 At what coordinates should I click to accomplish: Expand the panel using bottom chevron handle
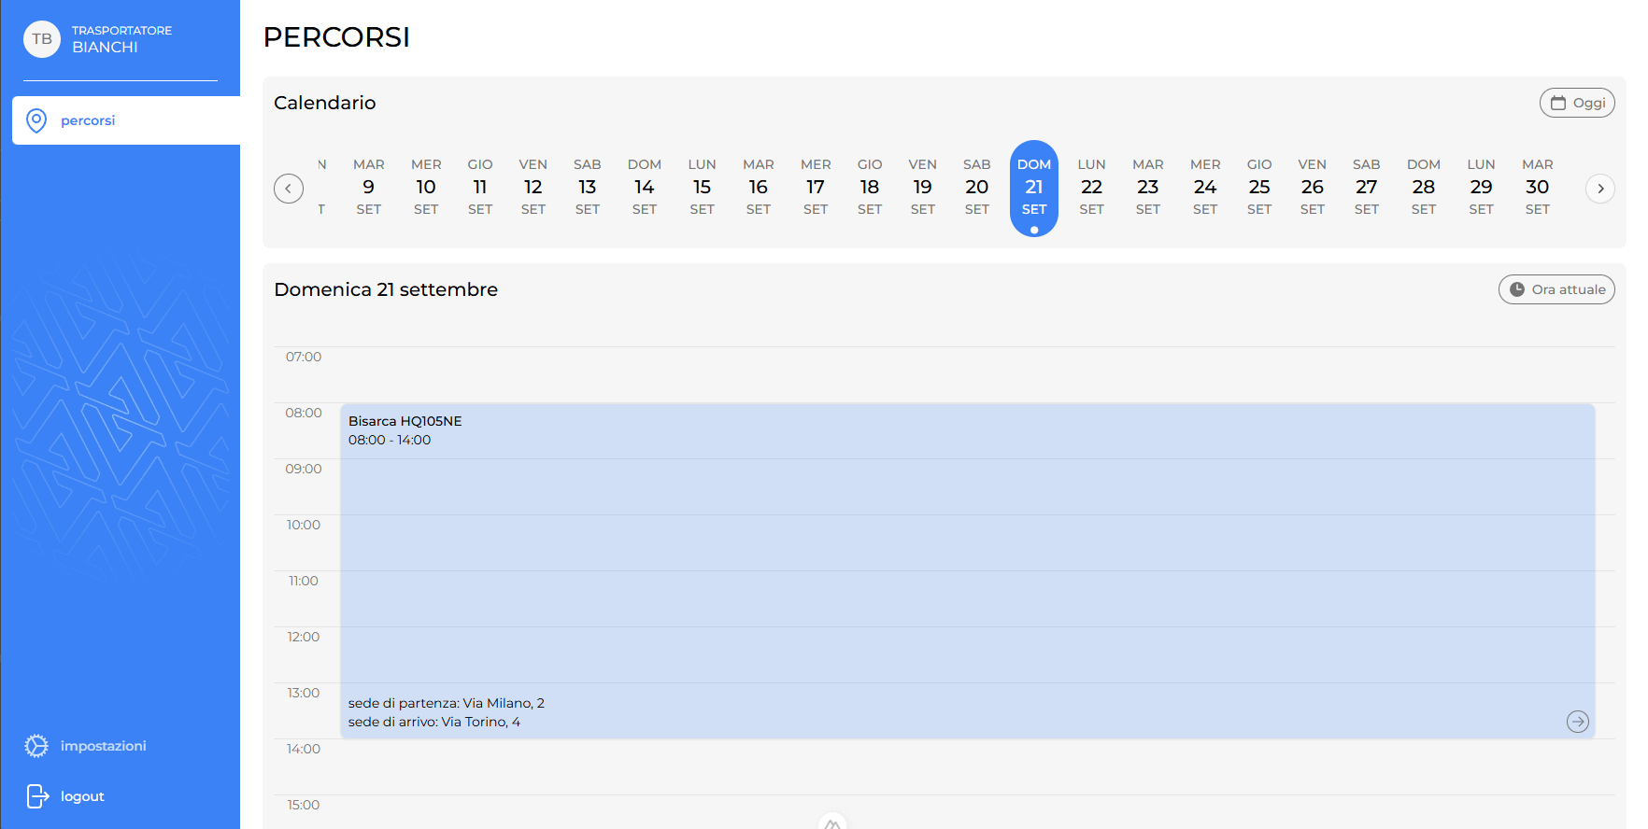[831, 822]
